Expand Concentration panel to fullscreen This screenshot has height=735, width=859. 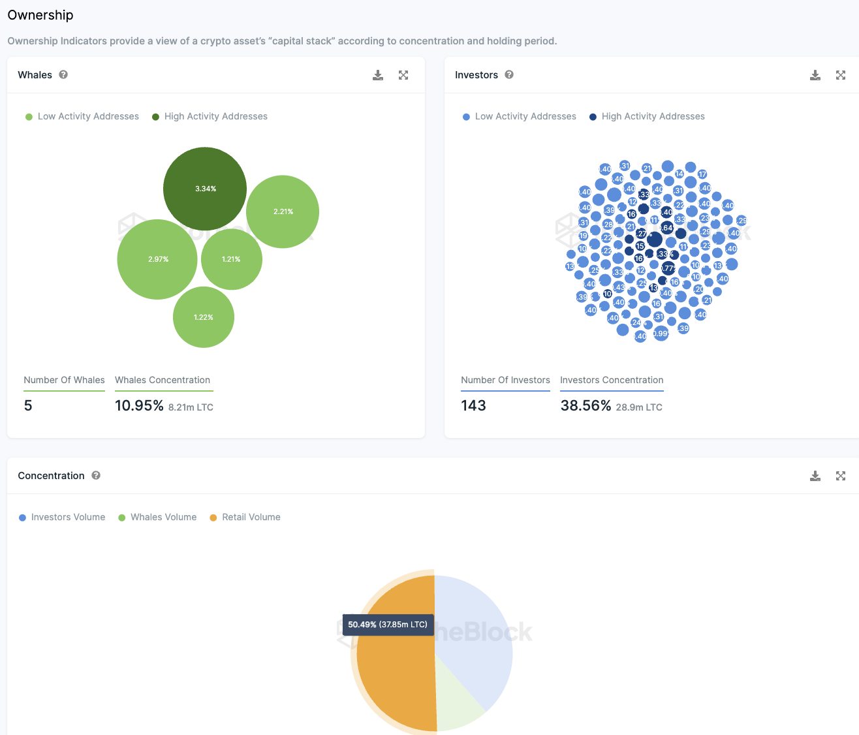coord(841,476)
